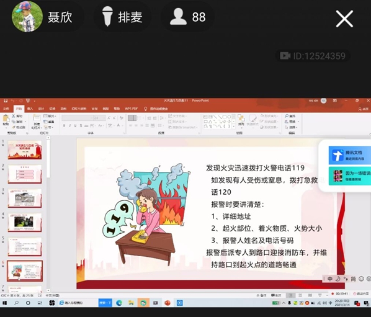This screenshot has width=371, height=317.
Task: Open the WPS PDF ribbon tab
Action: pos(131,109)
